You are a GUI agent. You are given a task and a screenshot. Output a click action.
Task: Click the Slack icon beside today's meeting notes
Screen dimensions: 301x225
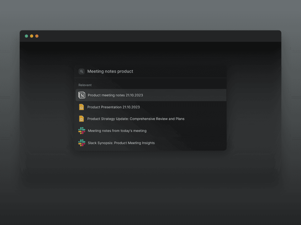click(82, 131)
